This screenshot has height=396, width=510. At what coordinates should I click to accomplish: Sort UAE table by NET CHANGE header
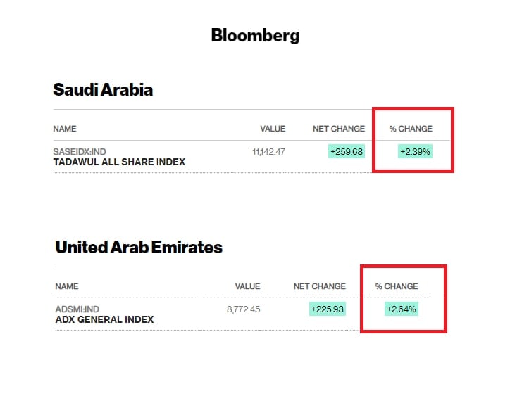(319, 286)
